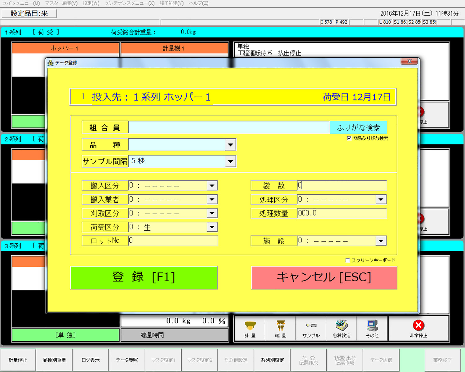
Task: Open the 荷受区分 dropdown
Action: coord(212,227)
